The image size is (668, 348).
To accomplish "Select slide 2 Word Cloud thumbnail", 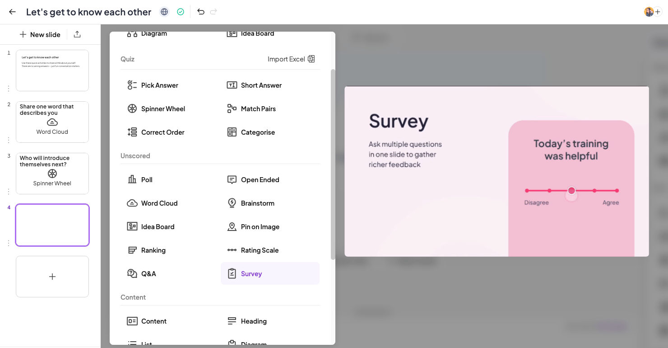I will pos(52,122).
